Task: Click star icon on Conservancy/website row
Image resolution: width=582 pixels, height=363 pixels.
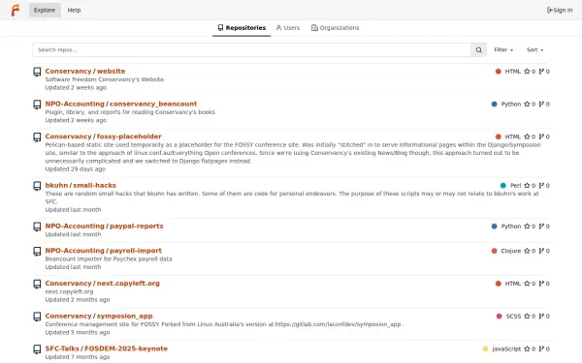Action: tap(527, 72)
